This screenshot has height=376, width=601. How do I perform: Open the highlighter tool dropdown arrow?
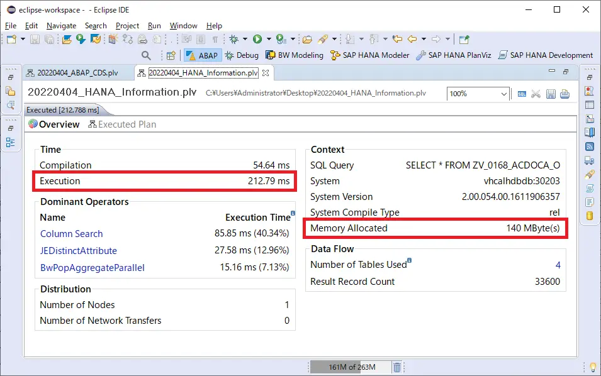click(x=334, y=39)
